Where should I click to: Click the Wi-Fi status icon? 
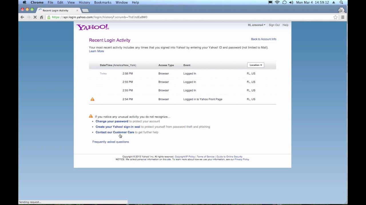[x=277, y=3]
